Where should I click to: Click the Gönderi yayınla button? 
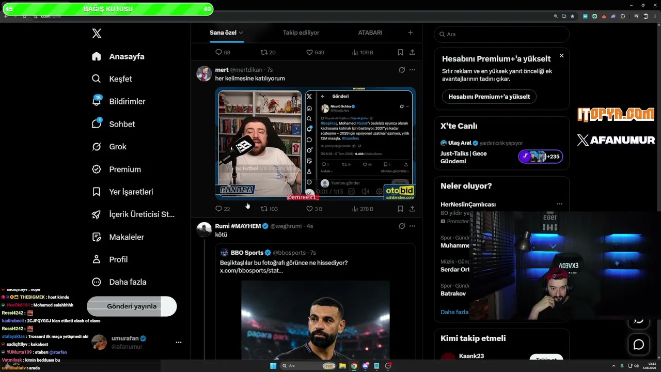click(132, 306)
